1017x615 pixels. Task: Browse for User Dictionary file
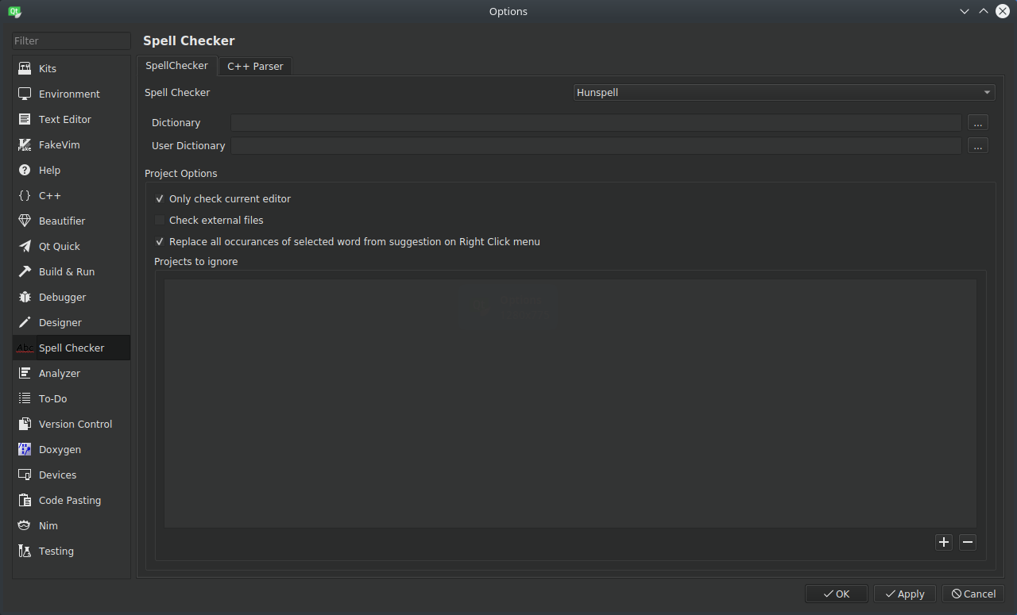(x=977, y=146)
